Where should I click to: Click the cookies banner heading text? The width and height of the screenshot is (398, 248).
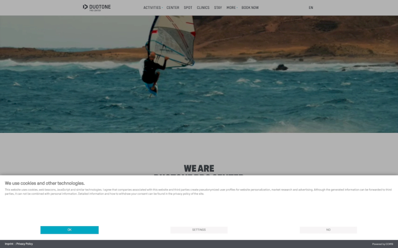click(45, 183)
